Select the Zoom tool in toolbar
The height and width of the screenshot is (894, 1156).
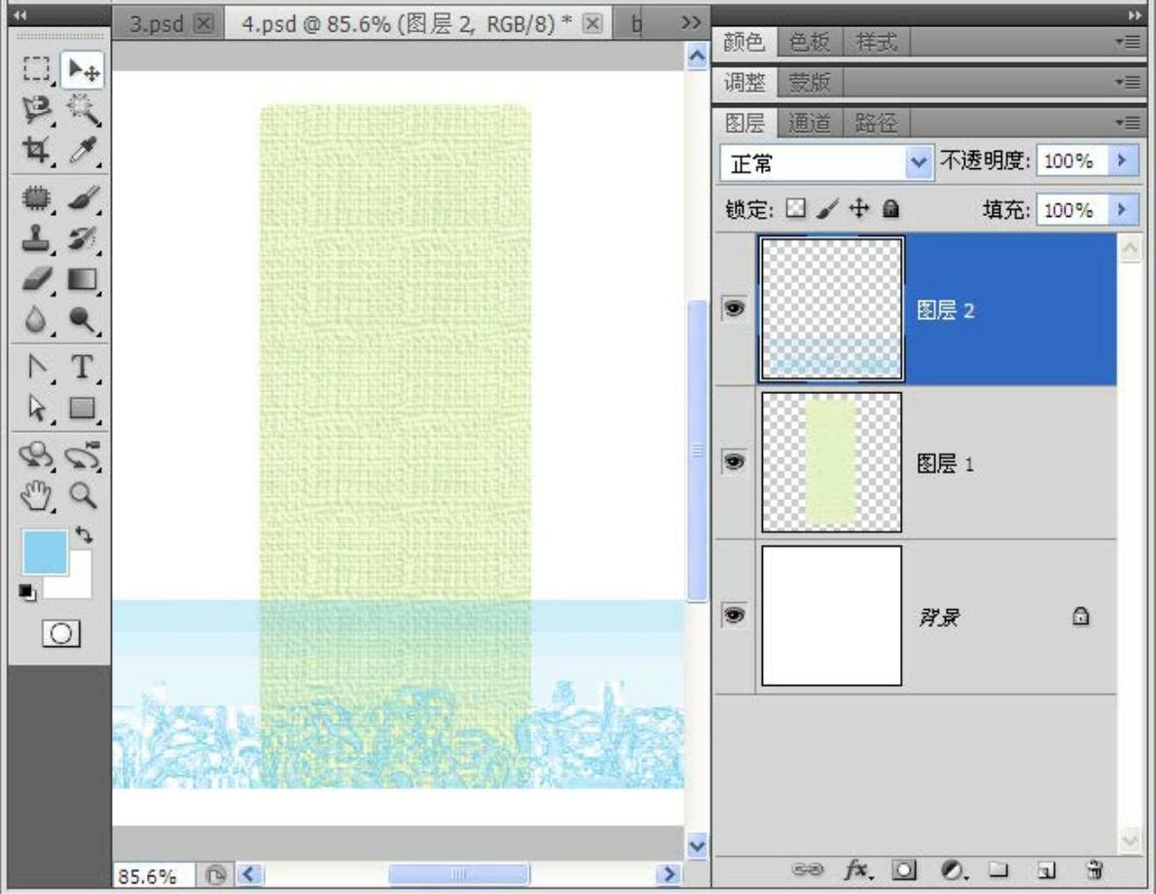coord(83,496)
